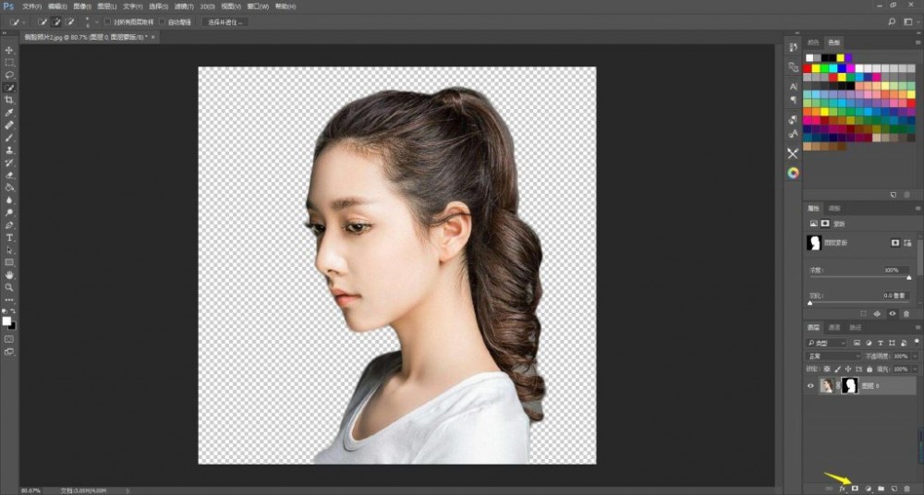Click the Delete layer trash icon
The height and width of the screenshot is (495, 924).
(906, 487)
